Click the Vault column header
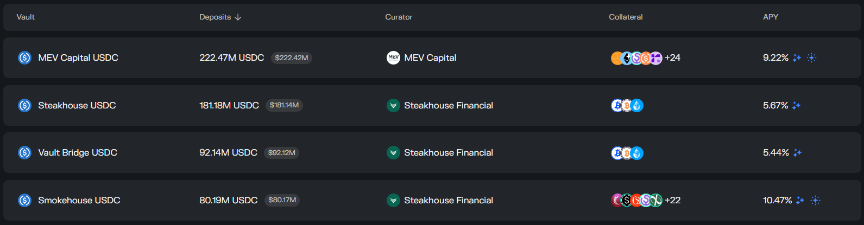 [26, 17]
